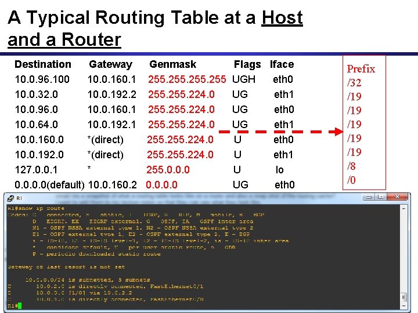Click the 'R1#show ip route' command line
This screenshot has height=313, width=418.
36,209
